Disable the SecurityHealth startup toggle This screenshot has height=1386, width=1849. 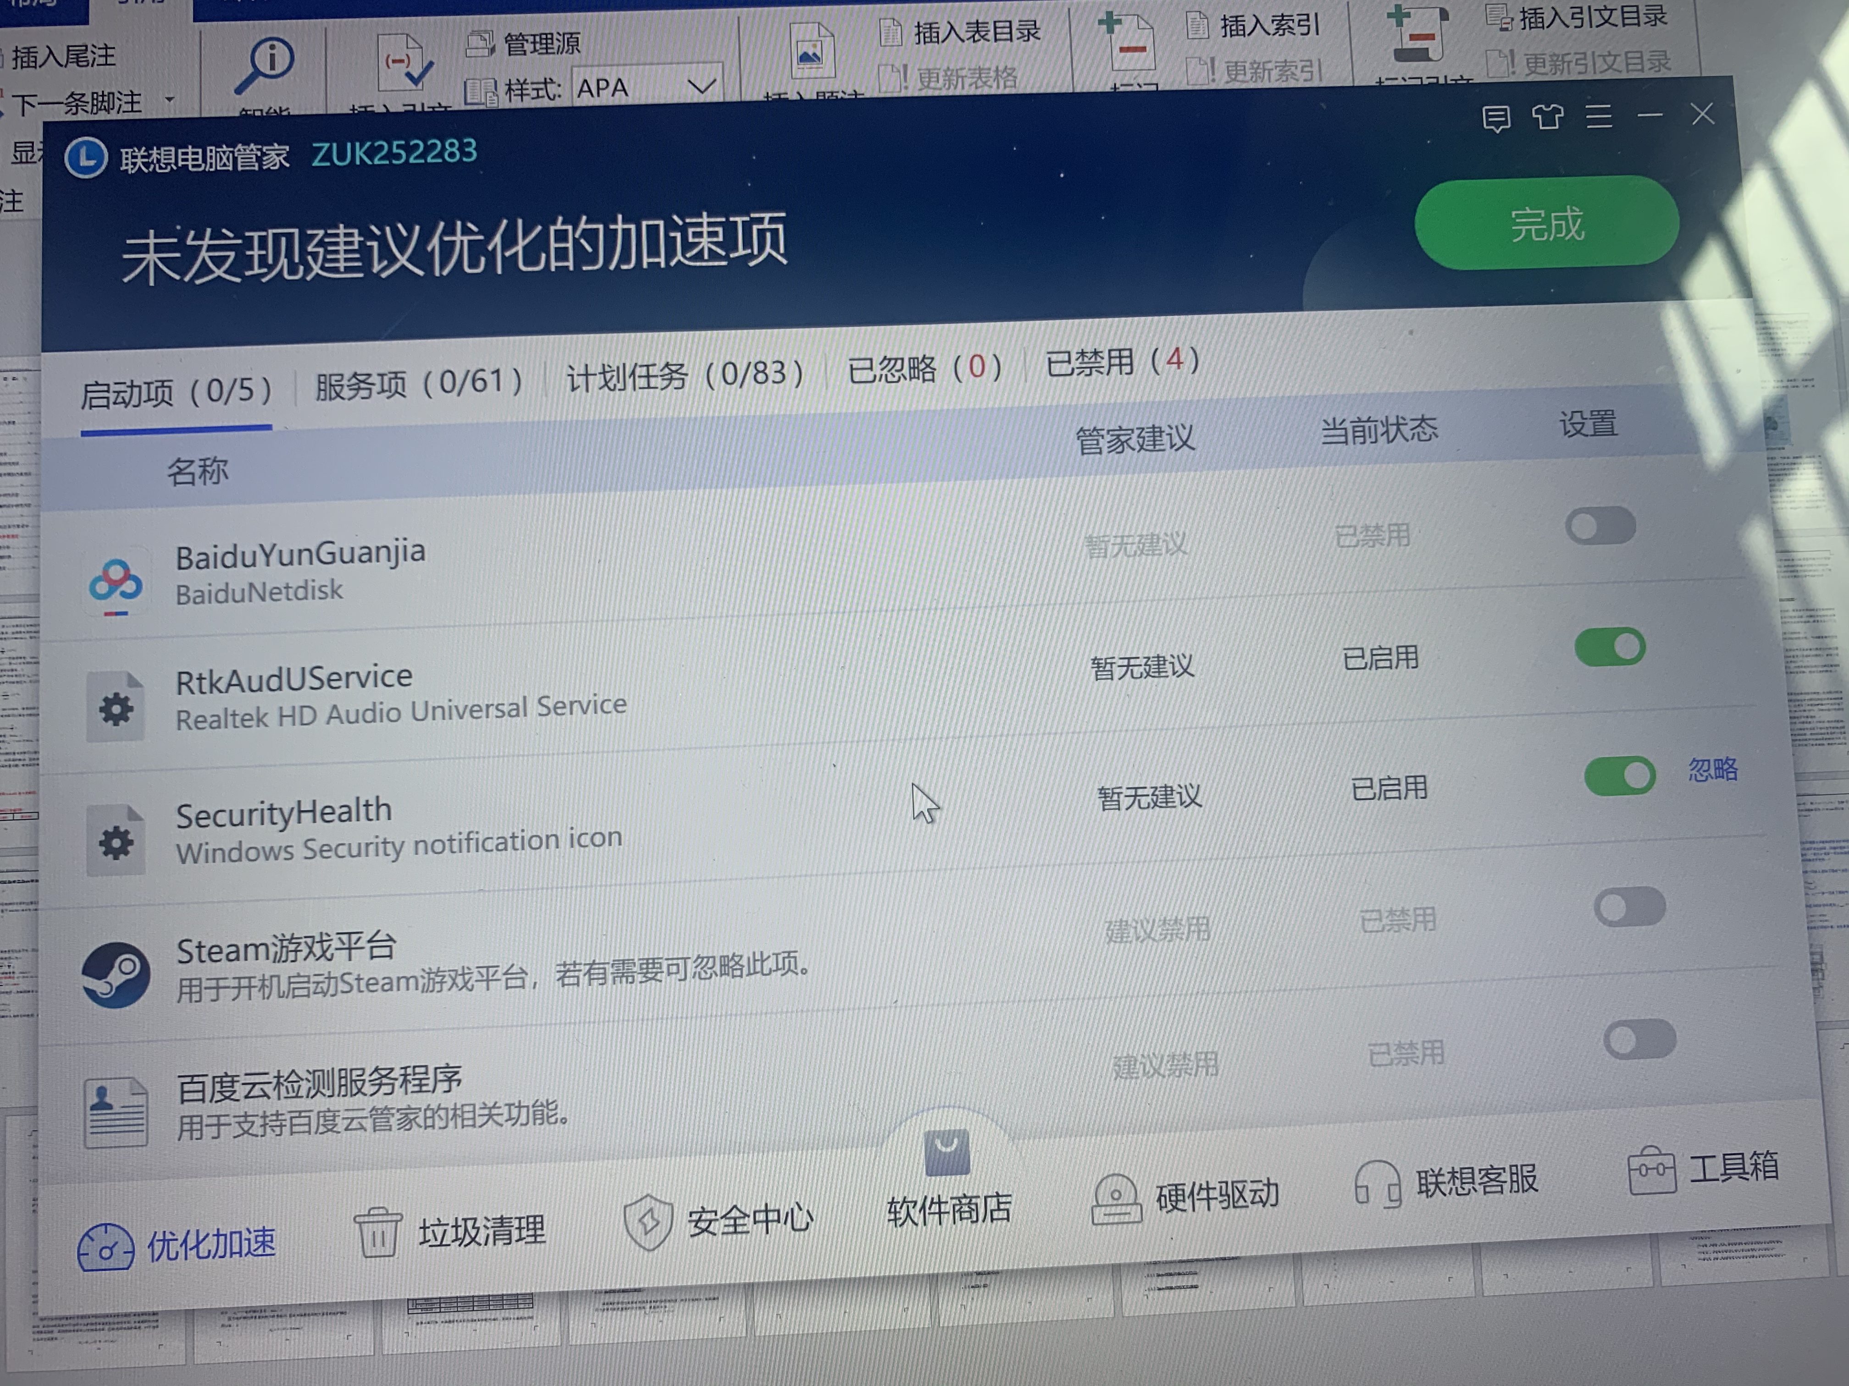(1619, 776)
